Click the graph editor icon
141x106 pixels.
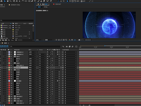(76, 46)
